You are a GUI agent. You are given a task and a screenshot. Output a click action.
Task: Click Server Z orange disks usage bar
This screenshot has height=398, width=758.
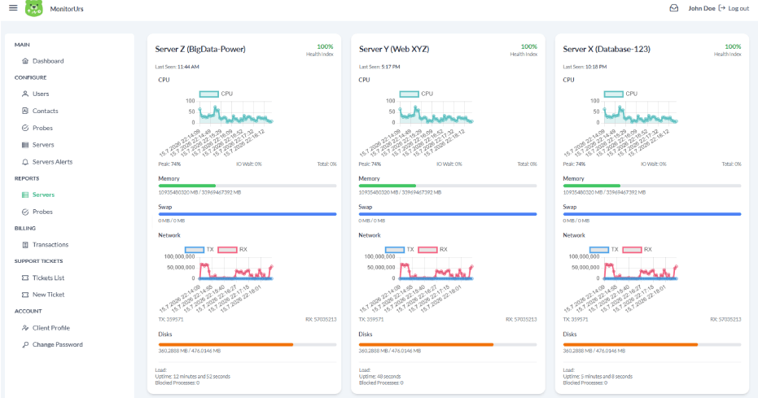click(x=226, y=344)
